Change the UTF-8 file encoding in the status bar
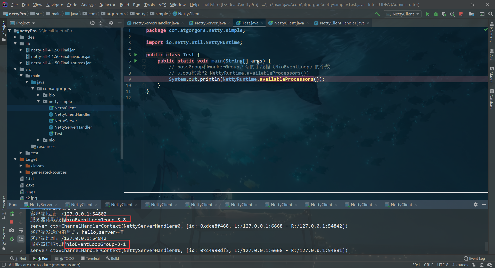The height and width of the screenshot is (268, 495). coord(443,265)
